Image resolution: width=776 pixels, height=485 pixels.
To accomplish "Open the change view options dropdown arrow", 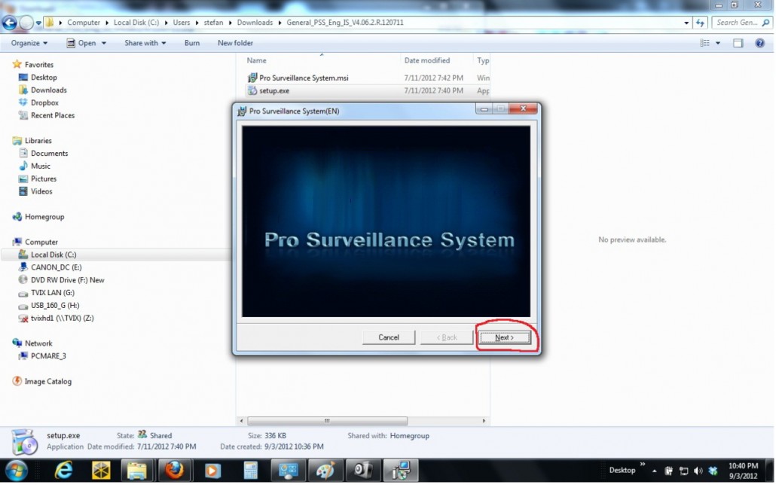I will tap(717, 43).
